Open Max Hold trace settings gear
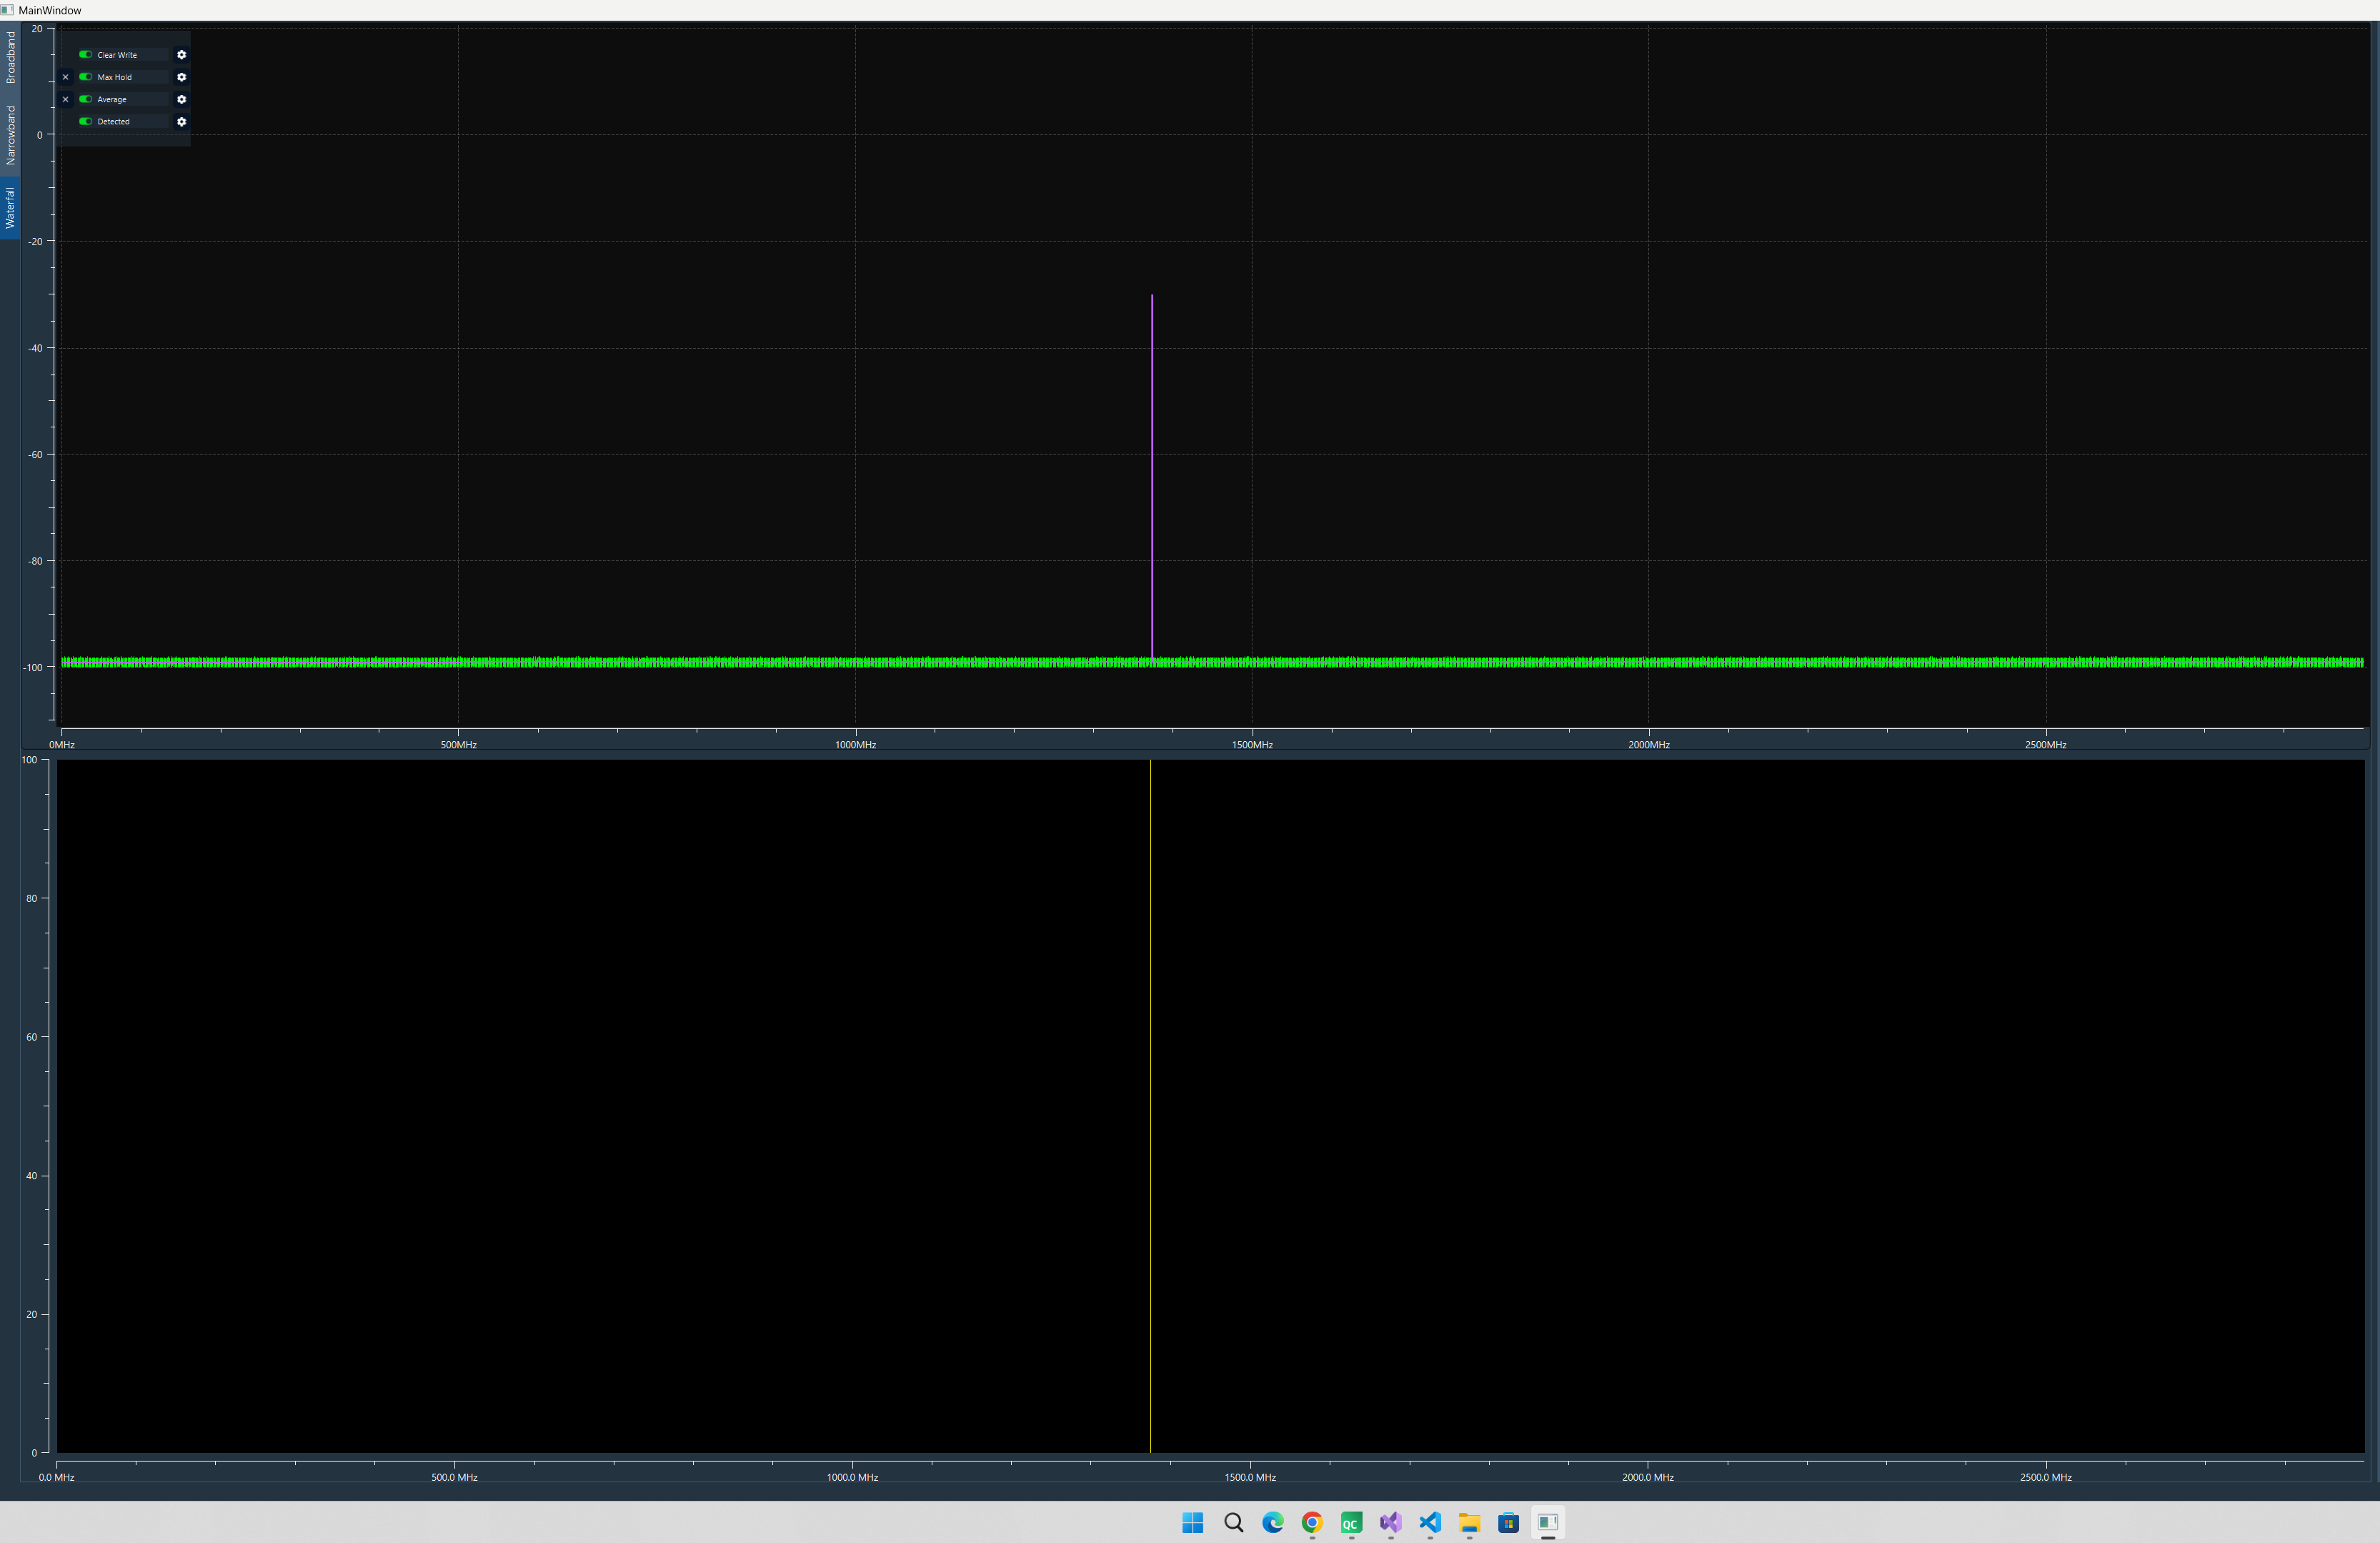This screenshot has height=1543, width=2380. click(181, 77)
